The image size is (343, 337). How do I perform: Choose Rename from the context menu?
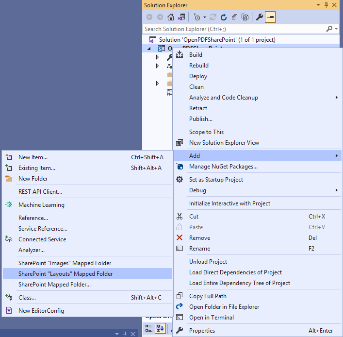click(257, 249)
